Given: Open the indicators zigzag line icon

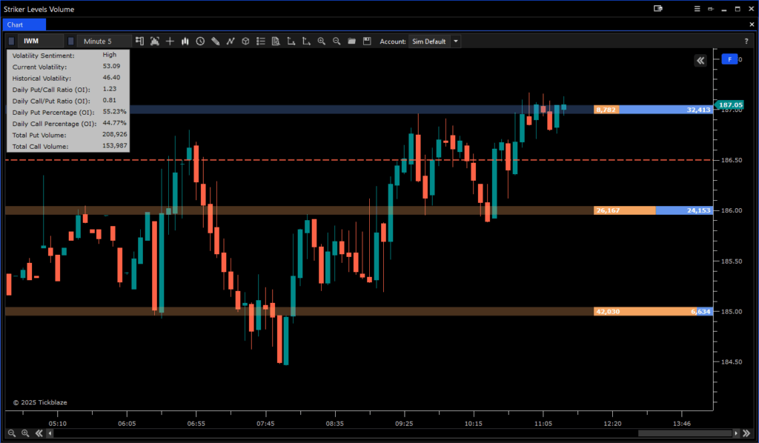Looking at the screenshot, I should [x=231, y=41].
